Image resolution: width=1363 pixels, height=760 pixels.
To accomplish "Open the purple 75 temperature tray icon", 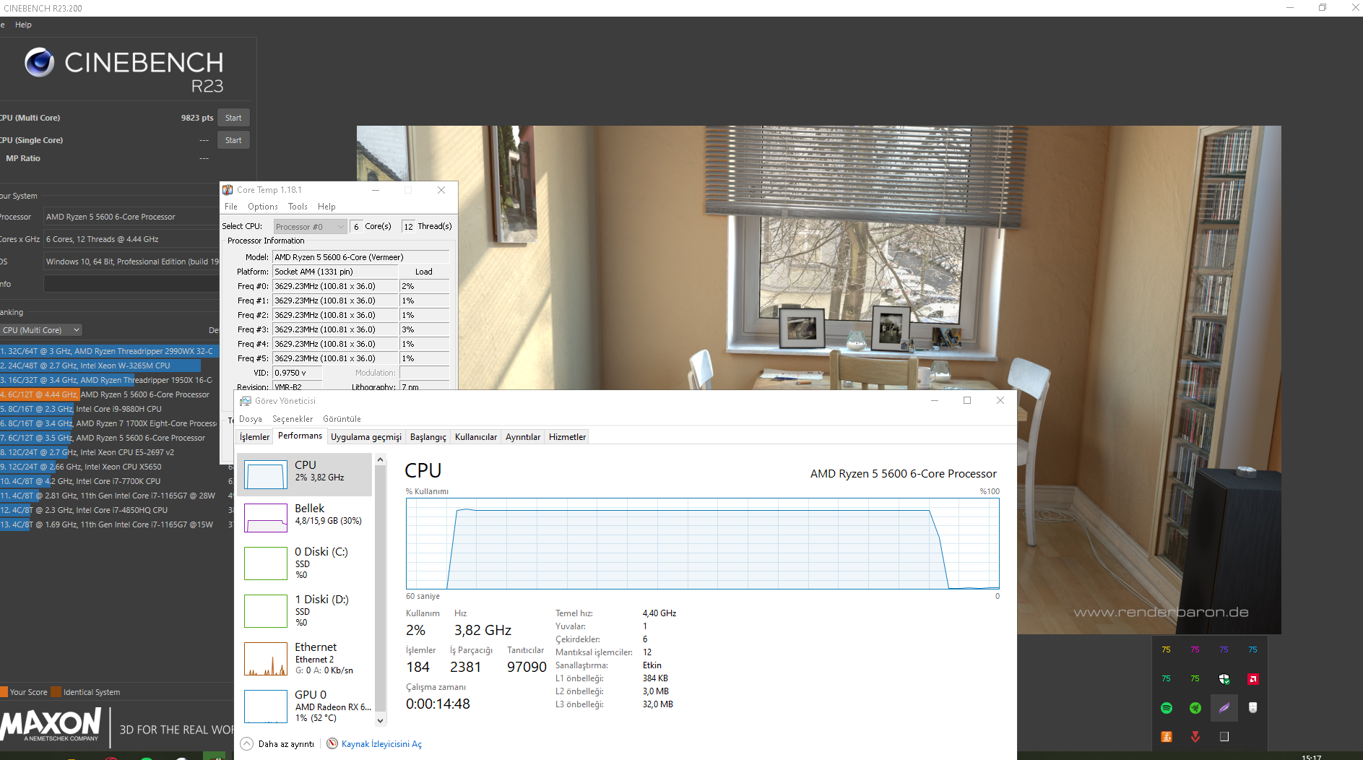I will pyautogui.click(x=1224, y=649).
